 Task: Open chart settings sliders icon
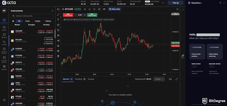click(x=177, y=9)
